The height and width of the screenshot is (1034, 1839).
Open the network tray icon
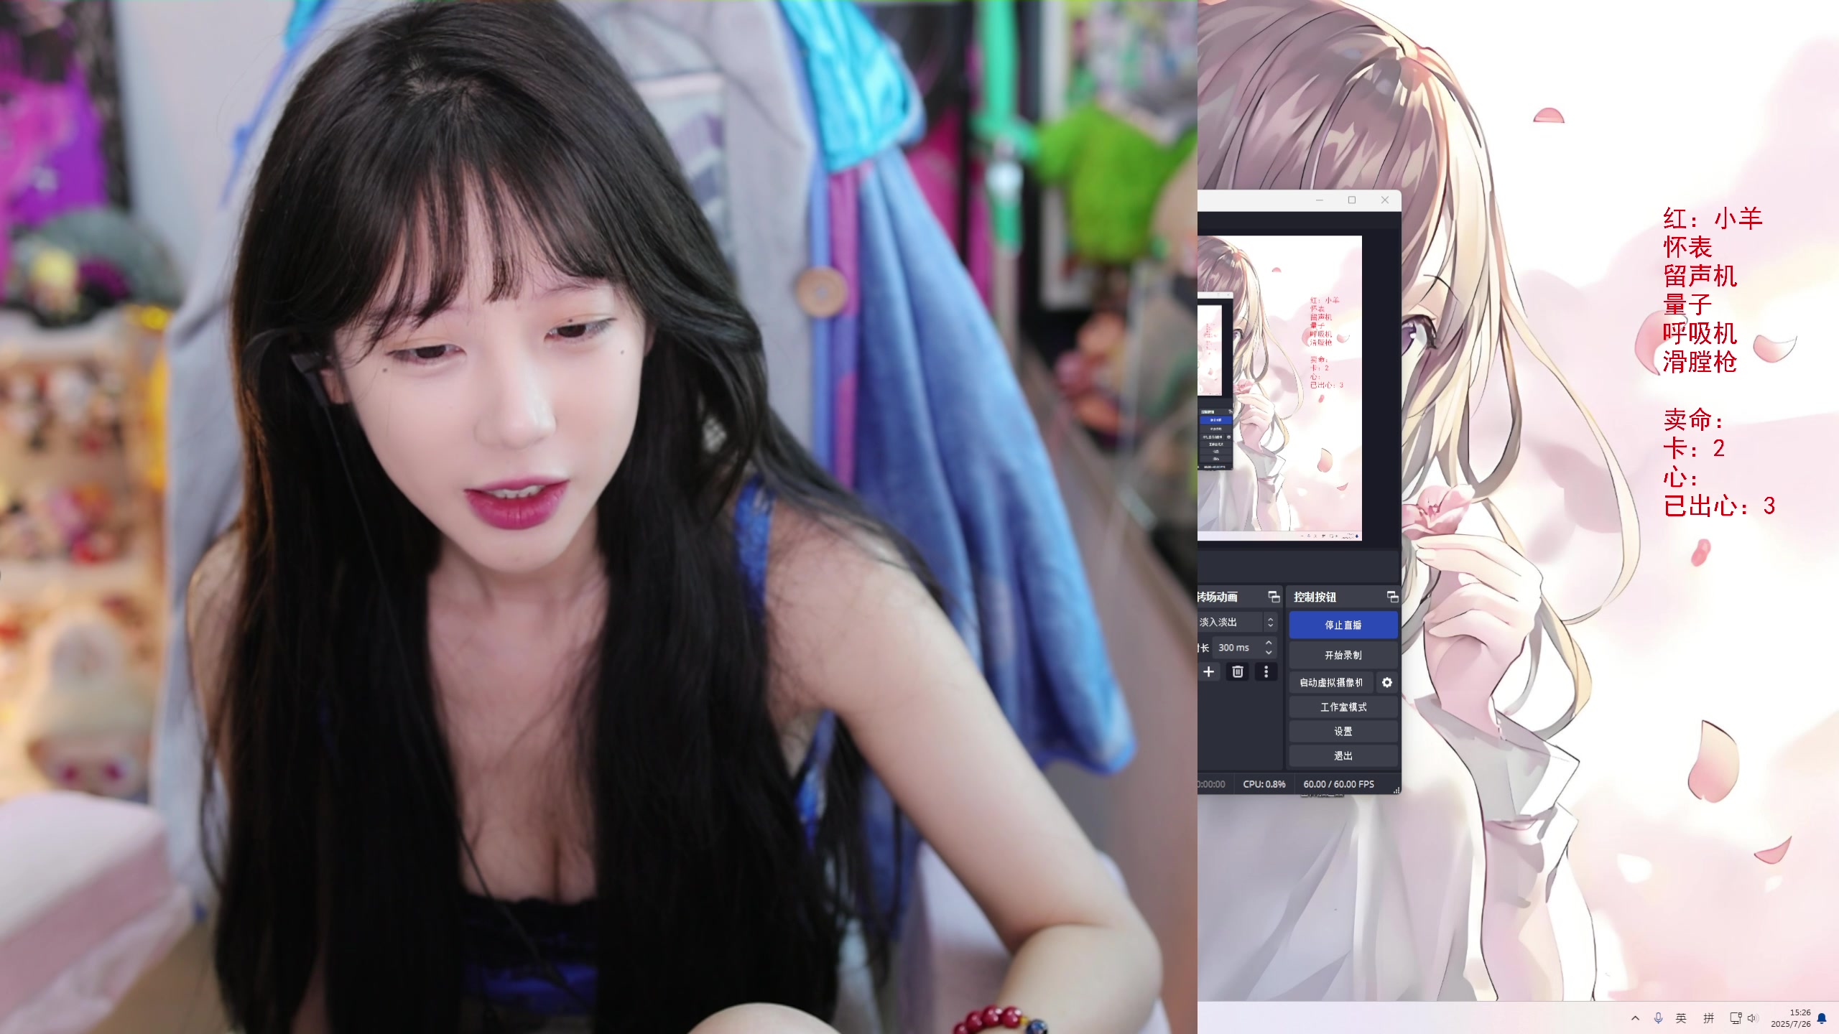point(1736,1018)
